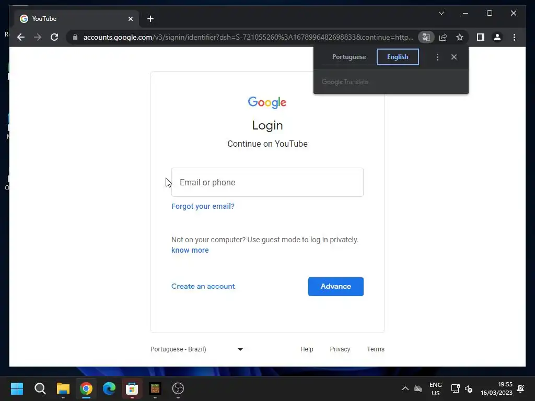Select English in the translate popup
Viewport: 535px width, 401px height.
tap(398, 57)
